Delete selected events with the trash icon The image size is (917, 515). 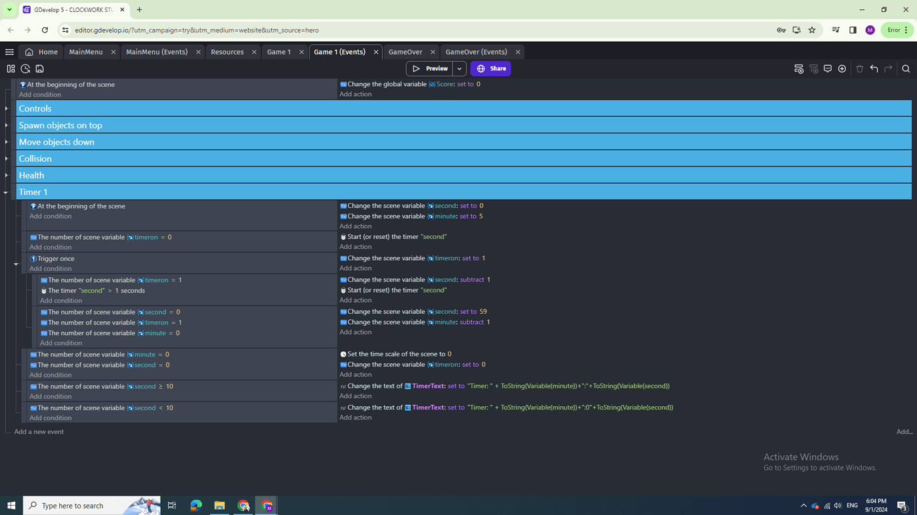click(860, 68)
